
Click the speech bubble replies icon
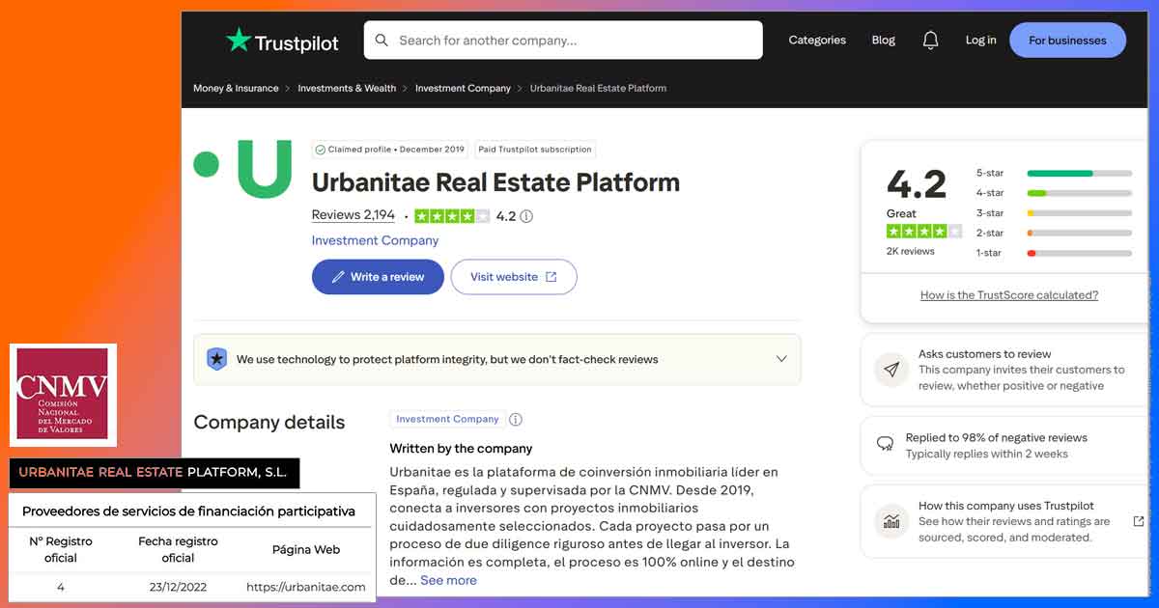click(x=885, y=445)
